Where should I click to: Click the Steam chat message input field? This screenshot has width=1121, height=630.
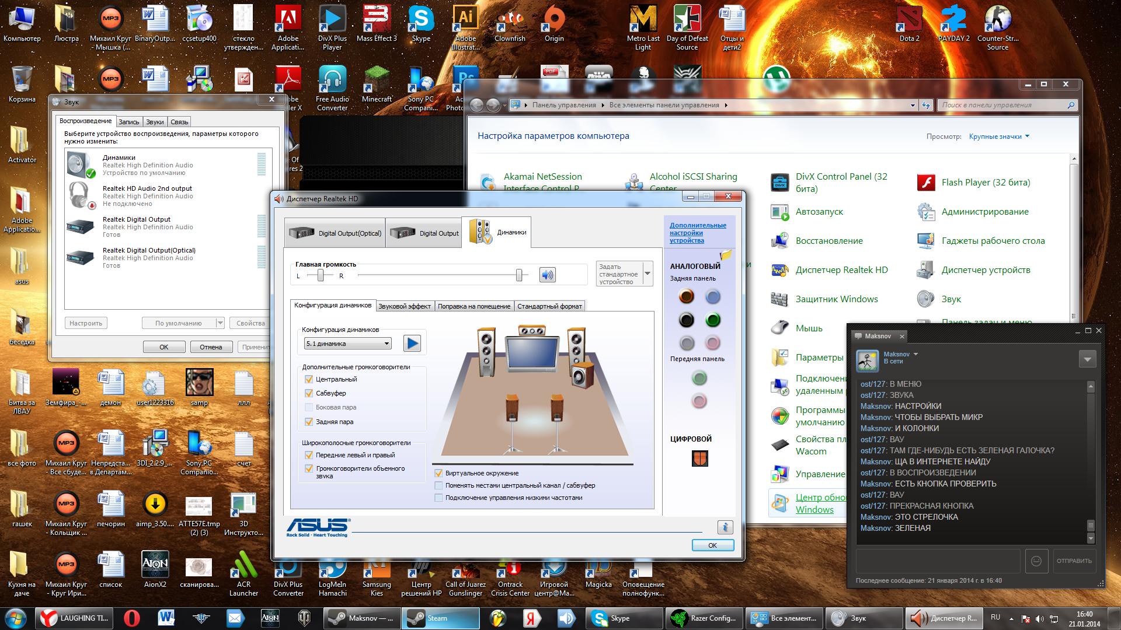tap(938, 561)
